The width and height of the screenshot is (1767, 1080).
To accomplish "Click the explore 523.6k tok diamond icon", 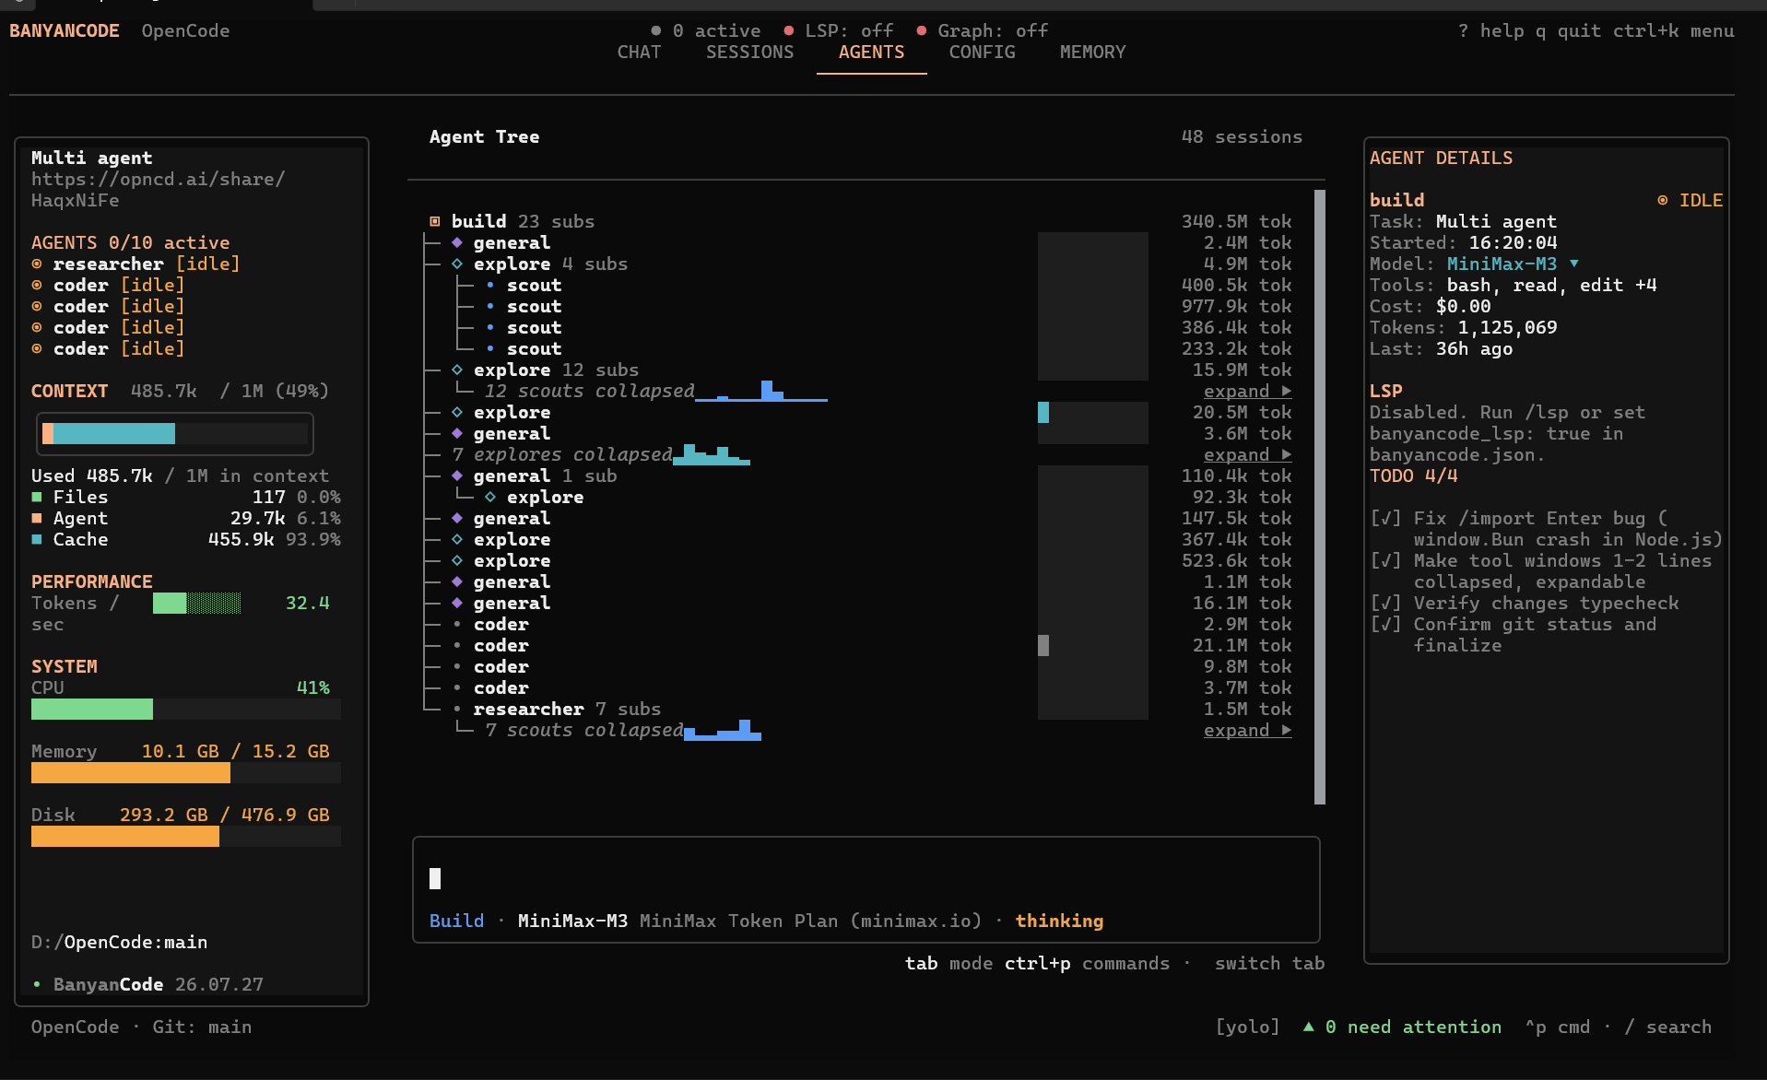I will [457, 560].
